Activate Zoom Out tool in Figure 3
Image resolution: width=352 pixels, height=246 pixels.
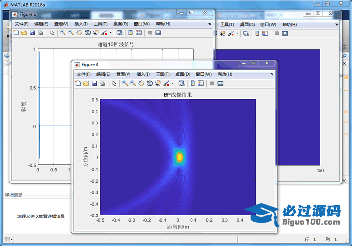133,84
